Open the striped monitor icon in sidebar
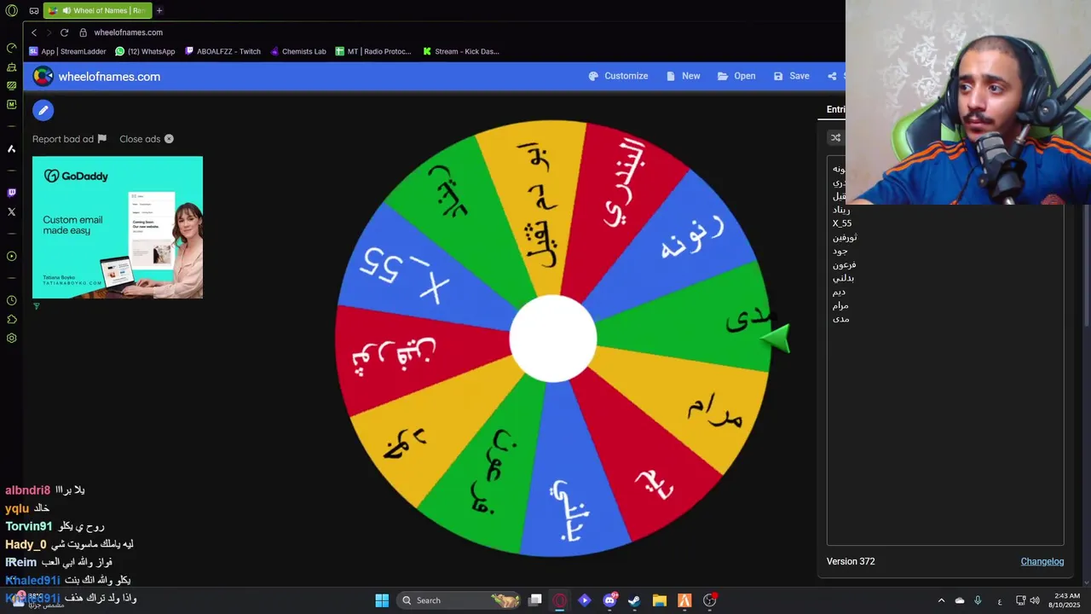The image size is (1091, 614). click(11, 85)
